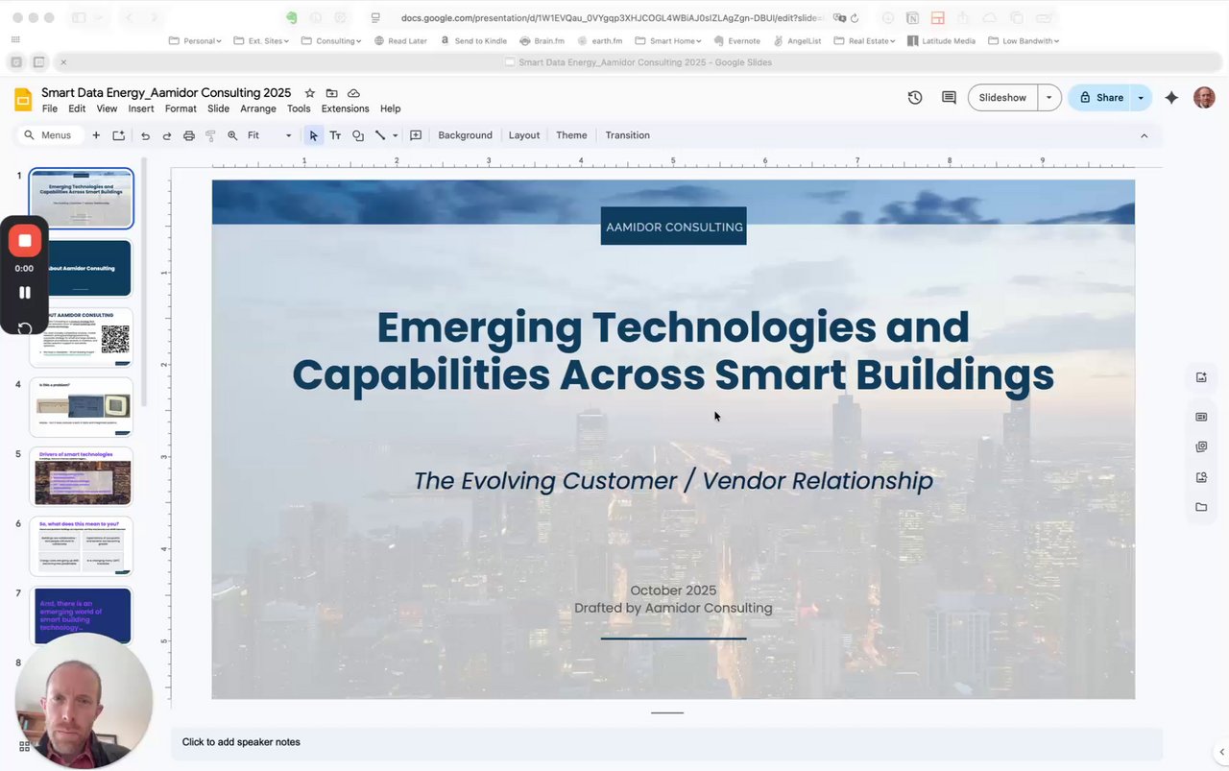This screenshot has width=1229, height=771.
Task: Click the Read Later bookmark
Action: 400,41
